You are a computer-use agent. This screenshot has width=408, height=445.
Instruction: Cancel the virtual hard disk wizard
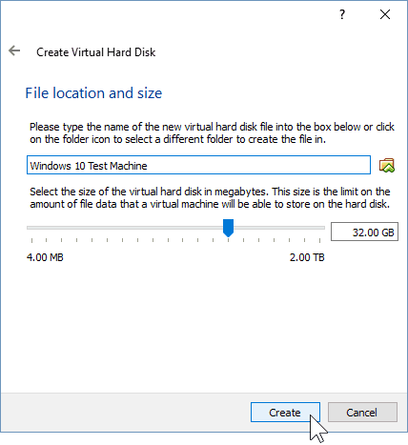click(362, 413)
